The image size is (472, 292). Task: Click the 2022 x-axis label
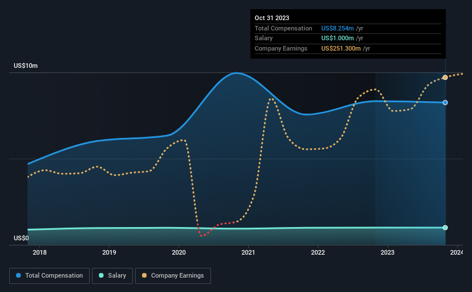click(318, 252)
